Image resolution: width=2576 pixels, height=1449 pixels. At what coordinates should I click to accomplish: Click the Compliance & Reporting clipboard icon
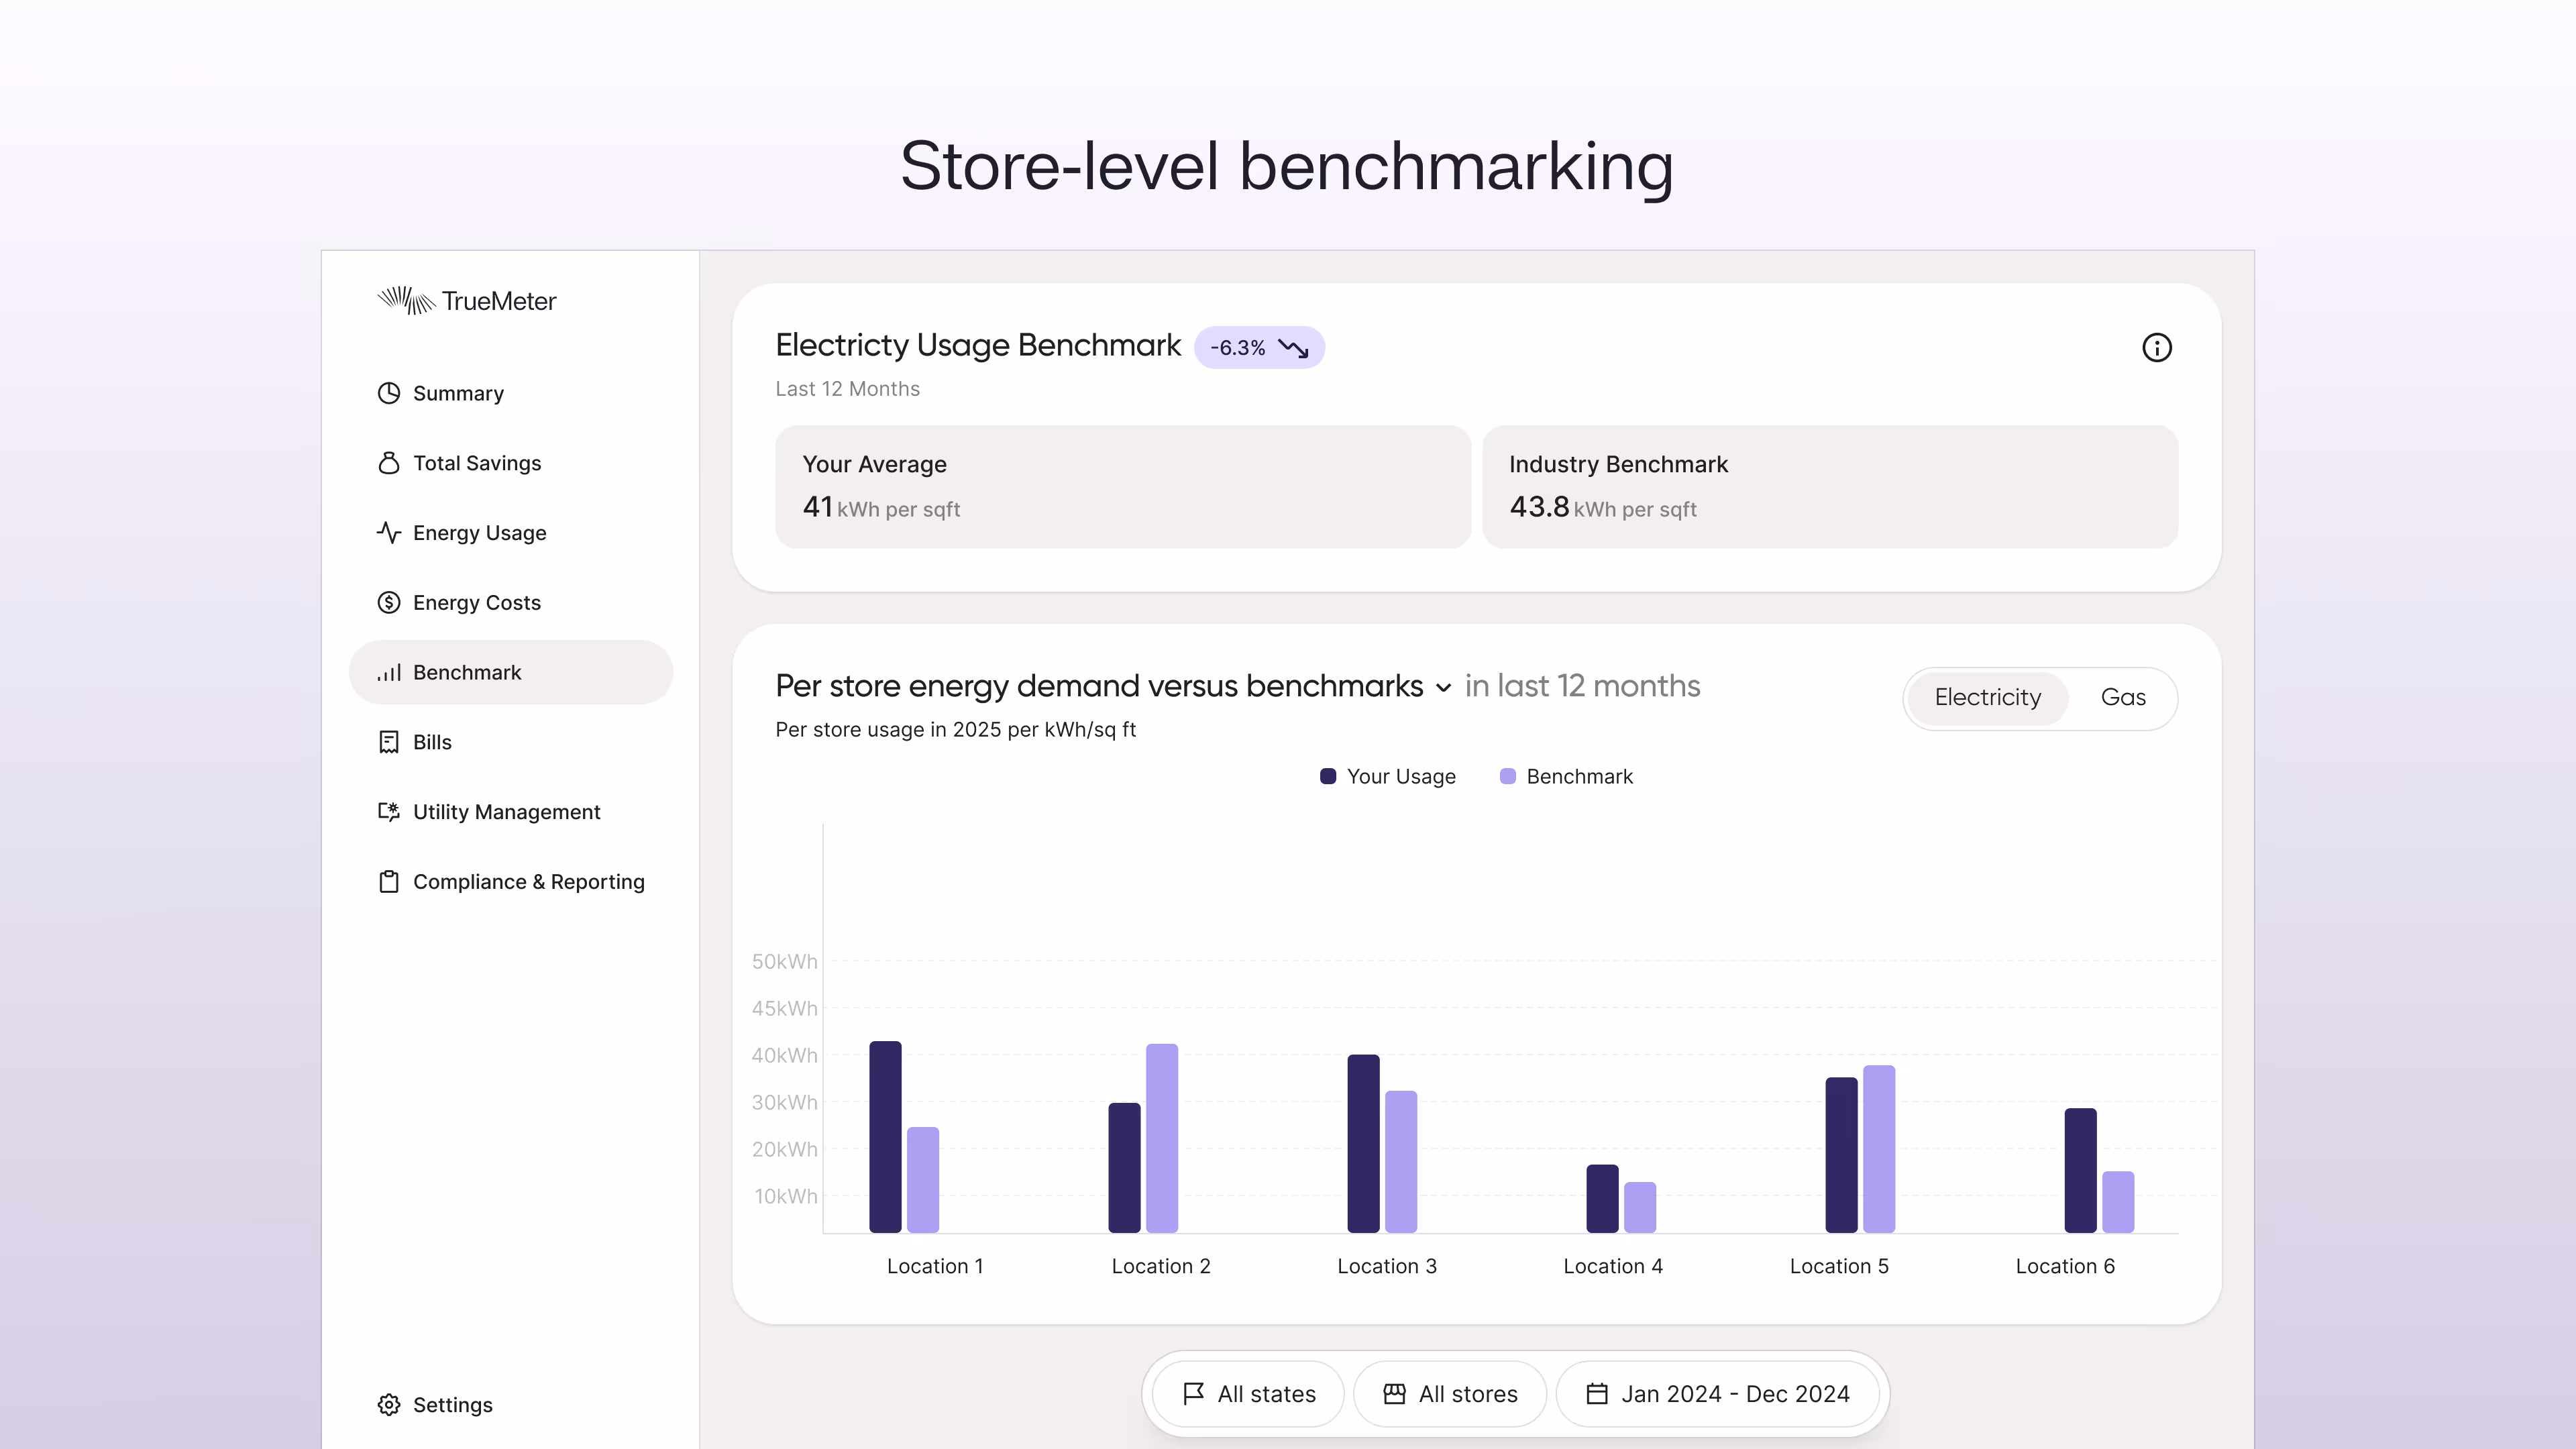pyautogui.click(x=389, y=882)
